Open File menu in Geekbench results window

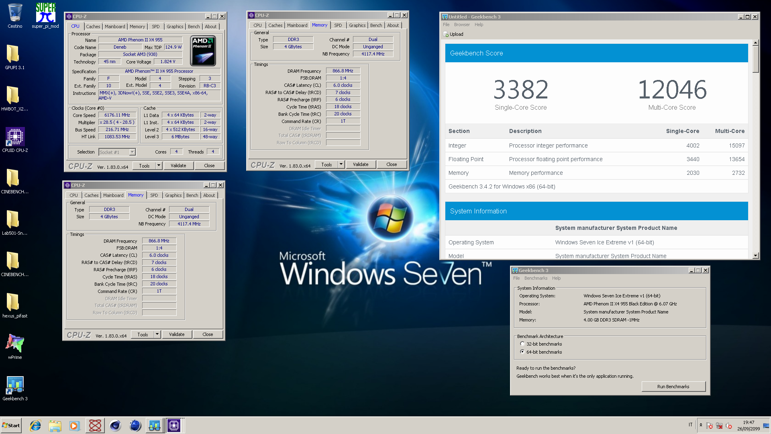click(446, 25)
